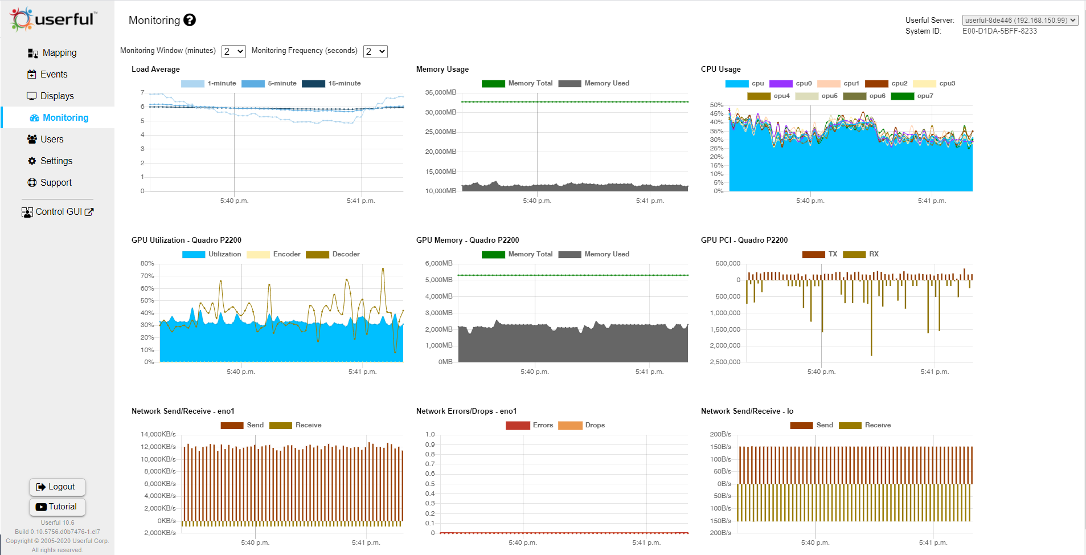Click the Decoder legend color swatch

click(x=317, y=254)
